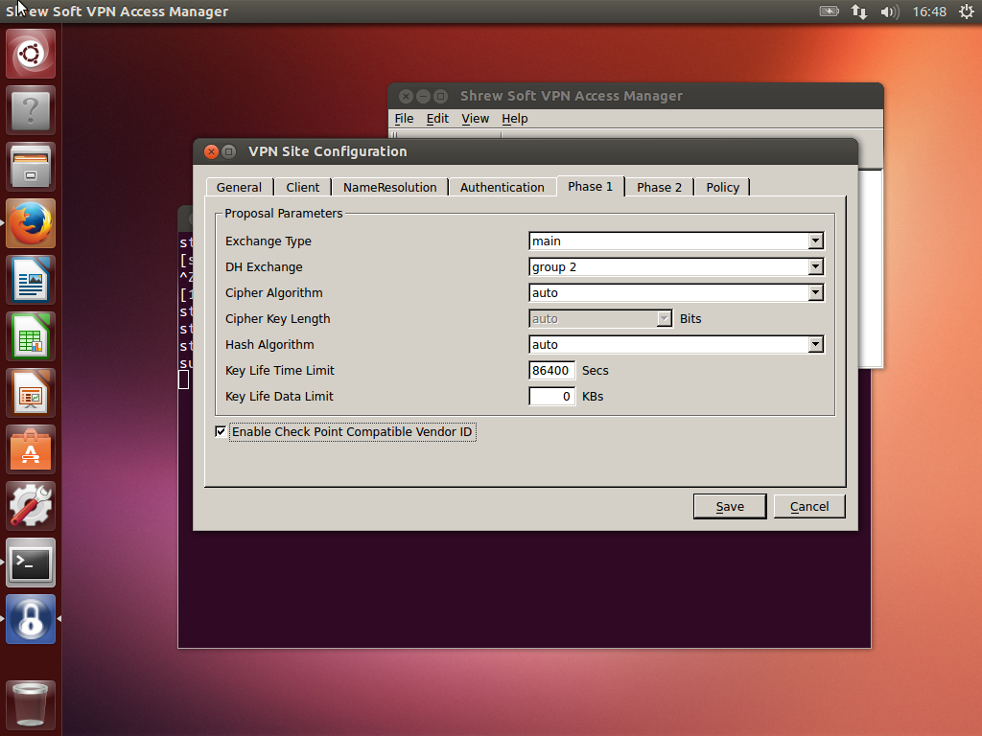Click the Proposal Parameters group title

[x=283, y=213]
